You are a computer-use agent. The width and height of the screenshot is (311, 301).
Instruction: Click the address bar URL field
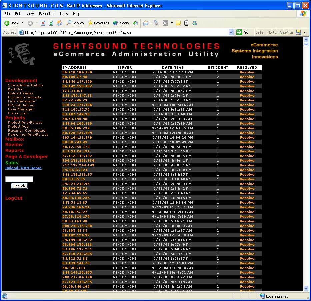coord(126,33)
